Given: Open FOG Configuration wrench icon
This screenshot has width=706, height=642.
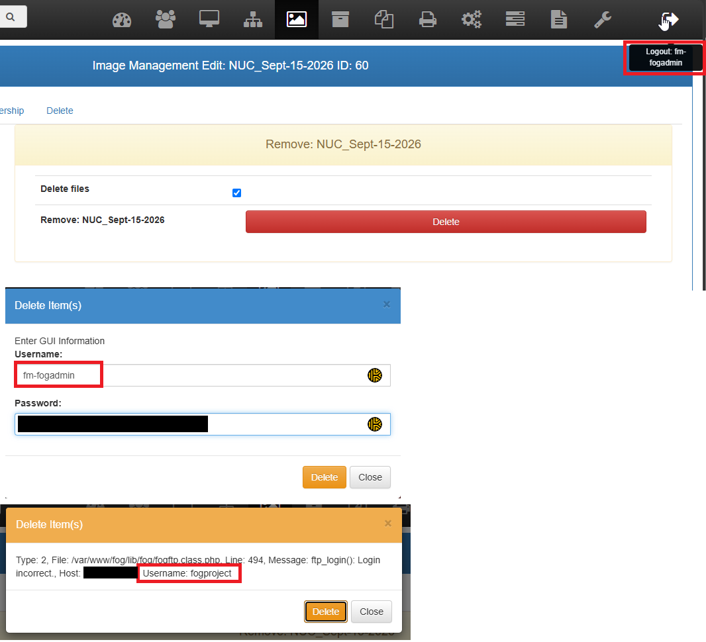Looking at the screenshot, I should pyautogui.click(x=603, y=20).
